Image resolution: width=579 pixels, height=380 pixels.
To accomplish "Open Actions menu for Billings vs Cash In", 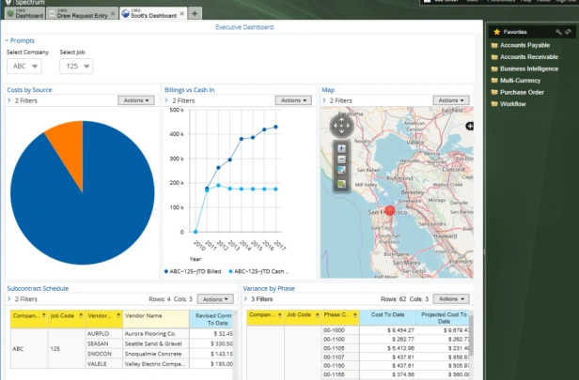I will click(x=293, y=100).
